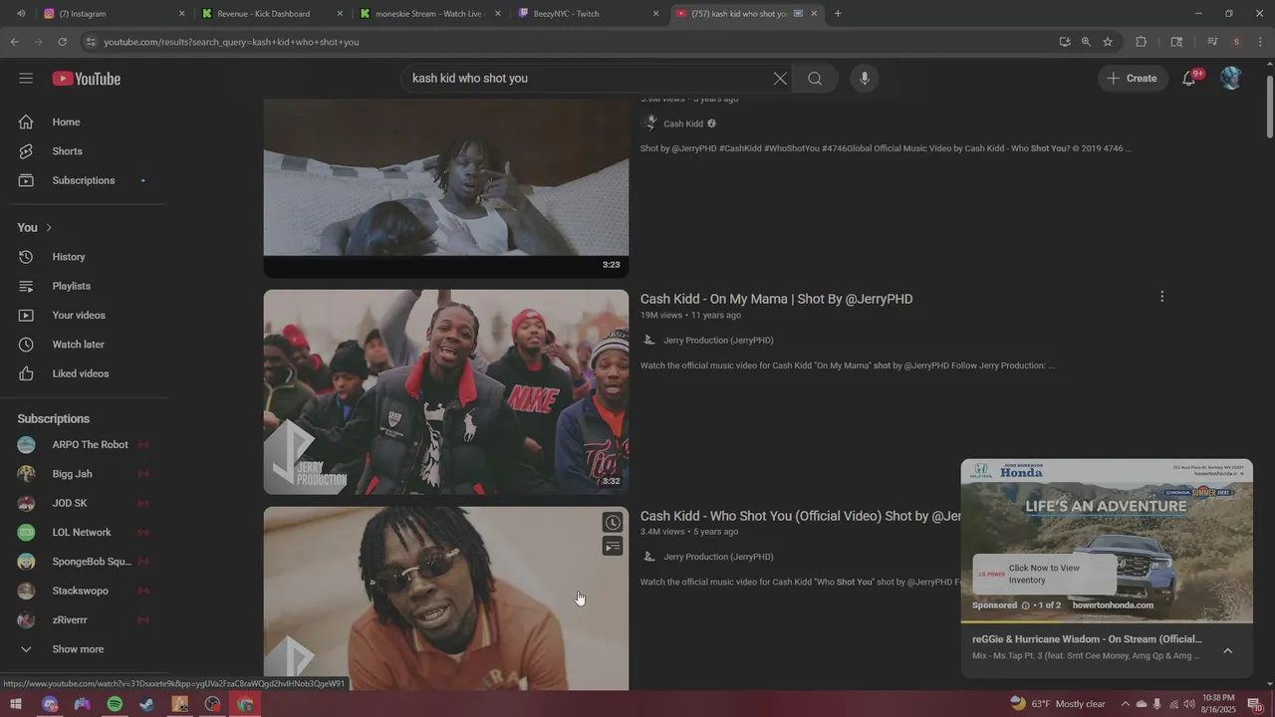Image resolution: width=1275 pixels, height=717 pixels.
Task: Clear the search query with X
Action: 780,79
